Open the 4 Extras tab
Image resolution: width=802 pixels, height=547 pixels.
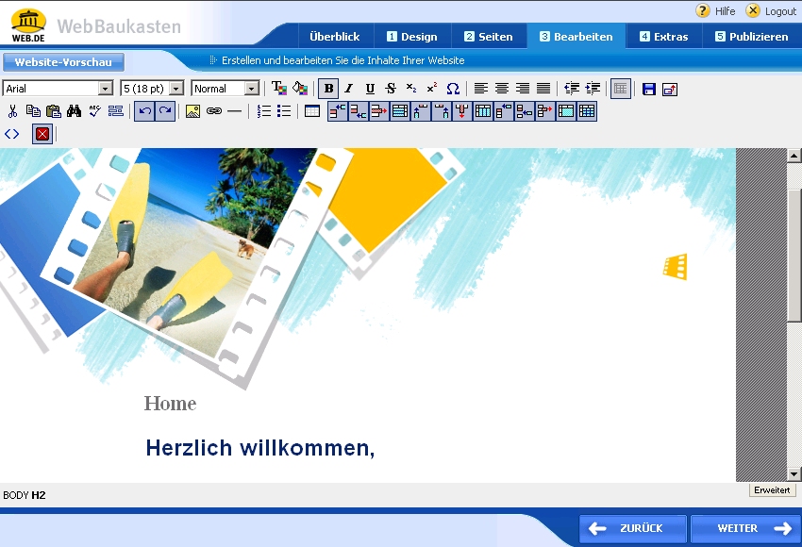point(664,37)
